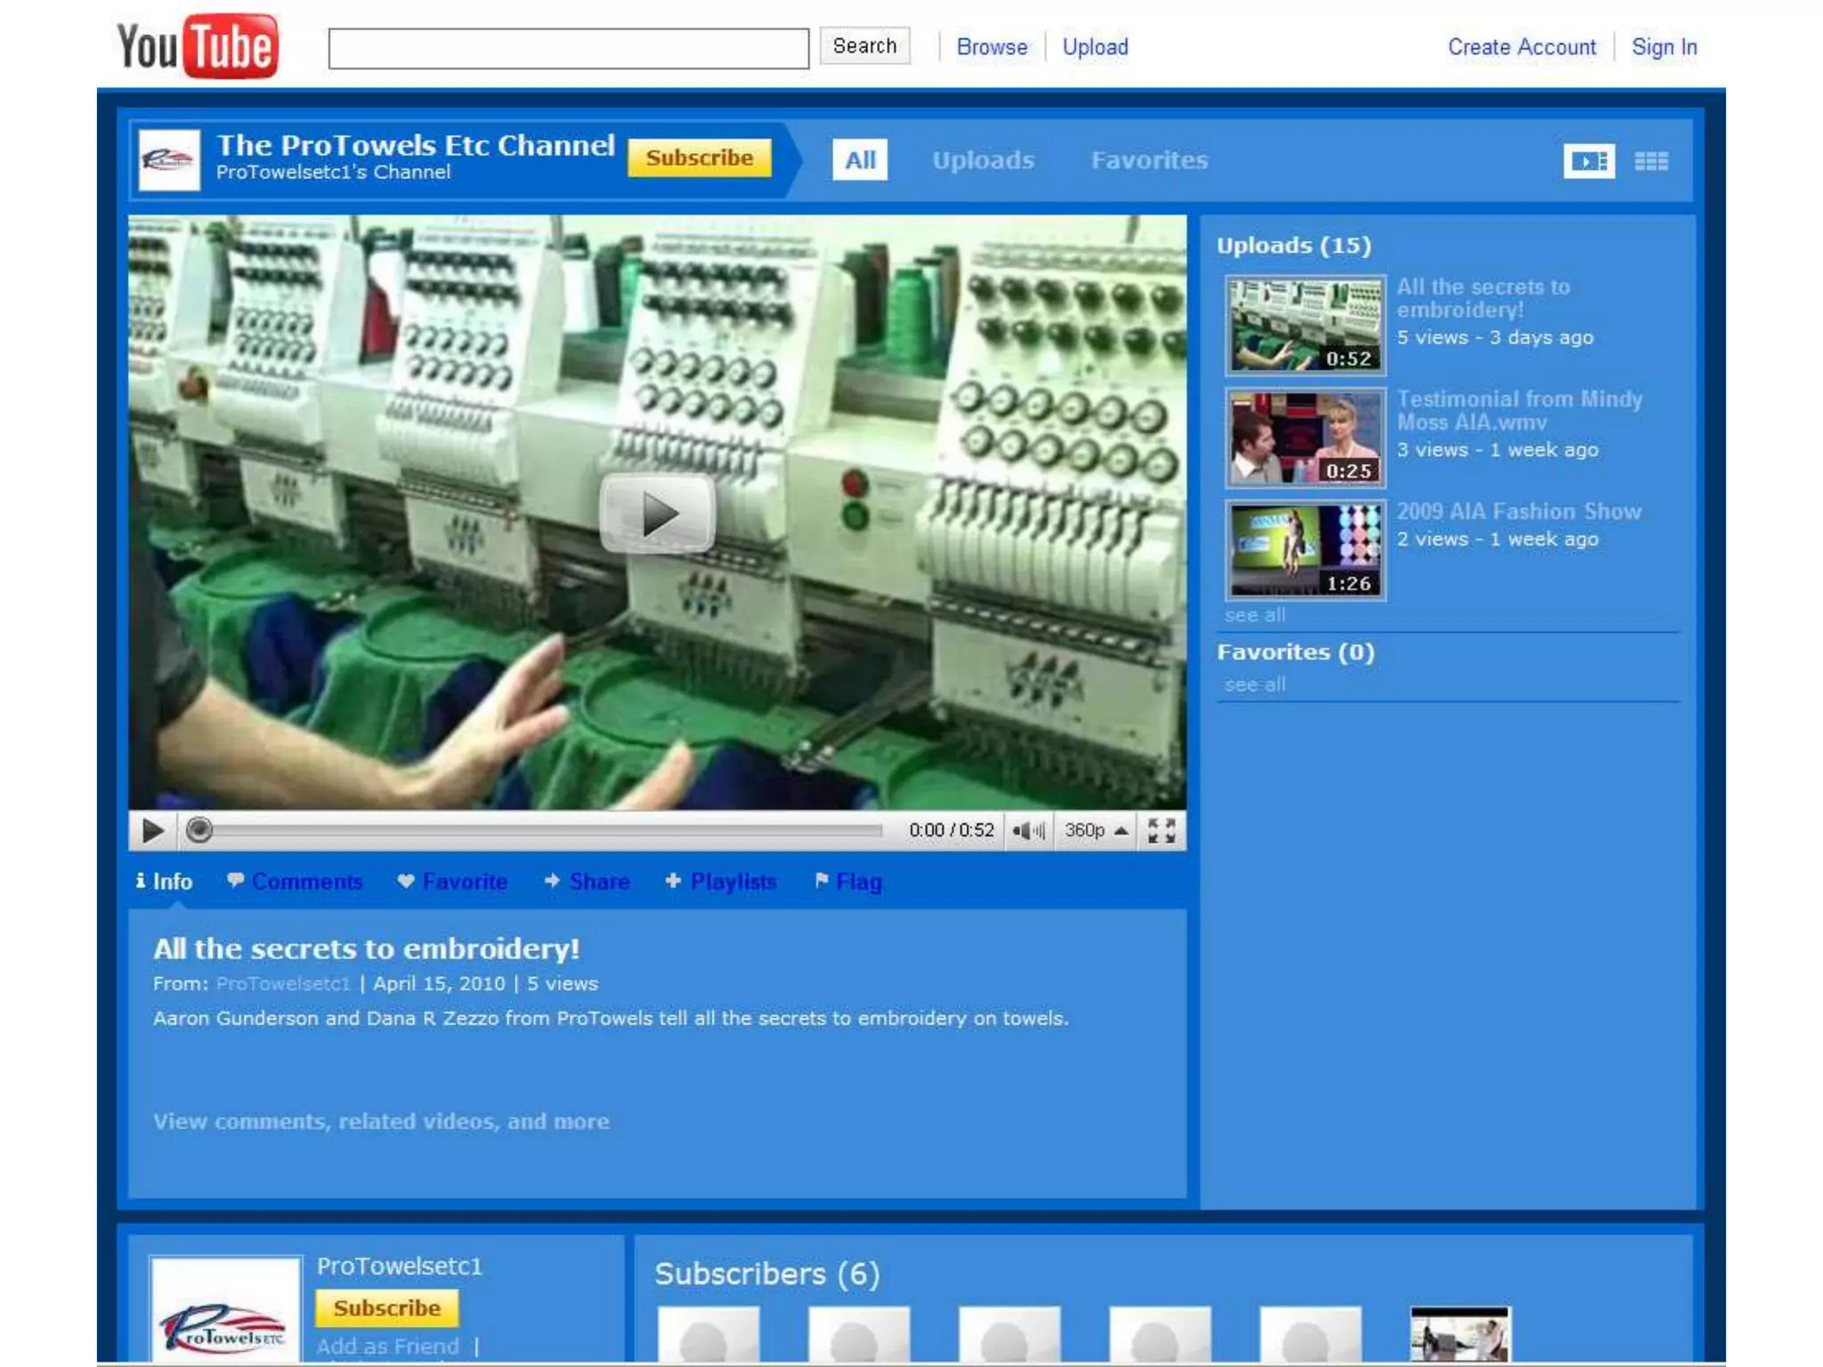
Task: Expand View comments, related videos, and more
Action: 381,1121
